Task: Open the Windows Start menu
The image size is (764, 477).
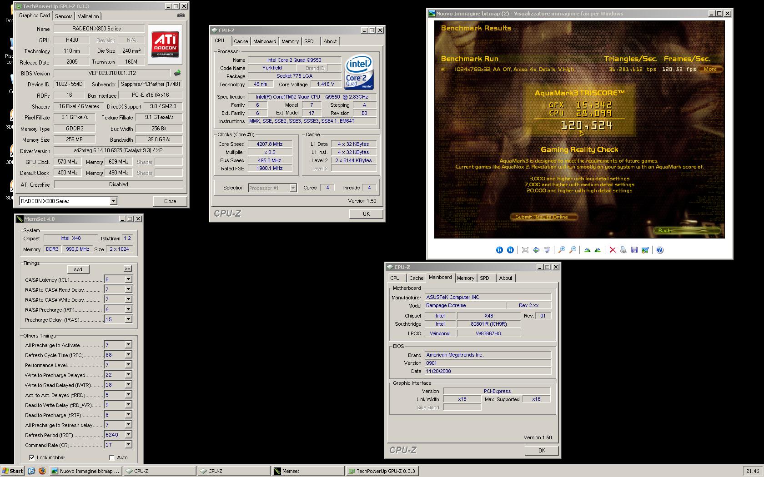Action: (x=12, y=471)
